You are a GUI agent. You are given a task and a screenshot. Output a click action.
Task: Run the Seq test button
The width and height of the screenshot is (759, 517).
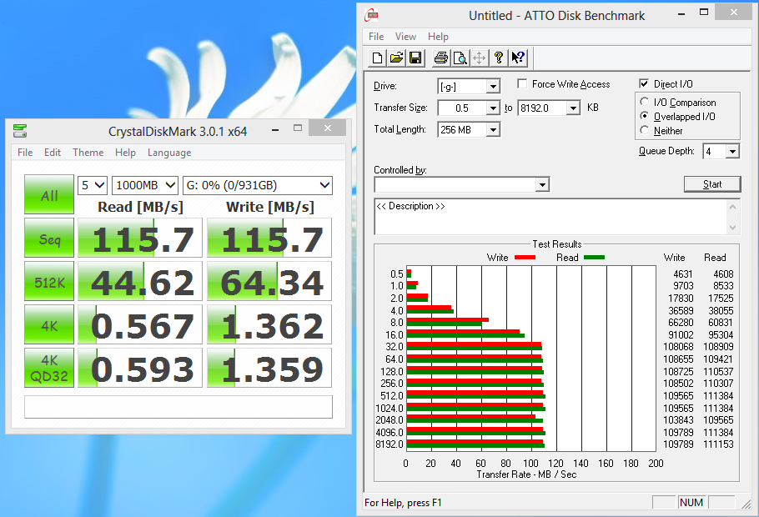[49, 238]
